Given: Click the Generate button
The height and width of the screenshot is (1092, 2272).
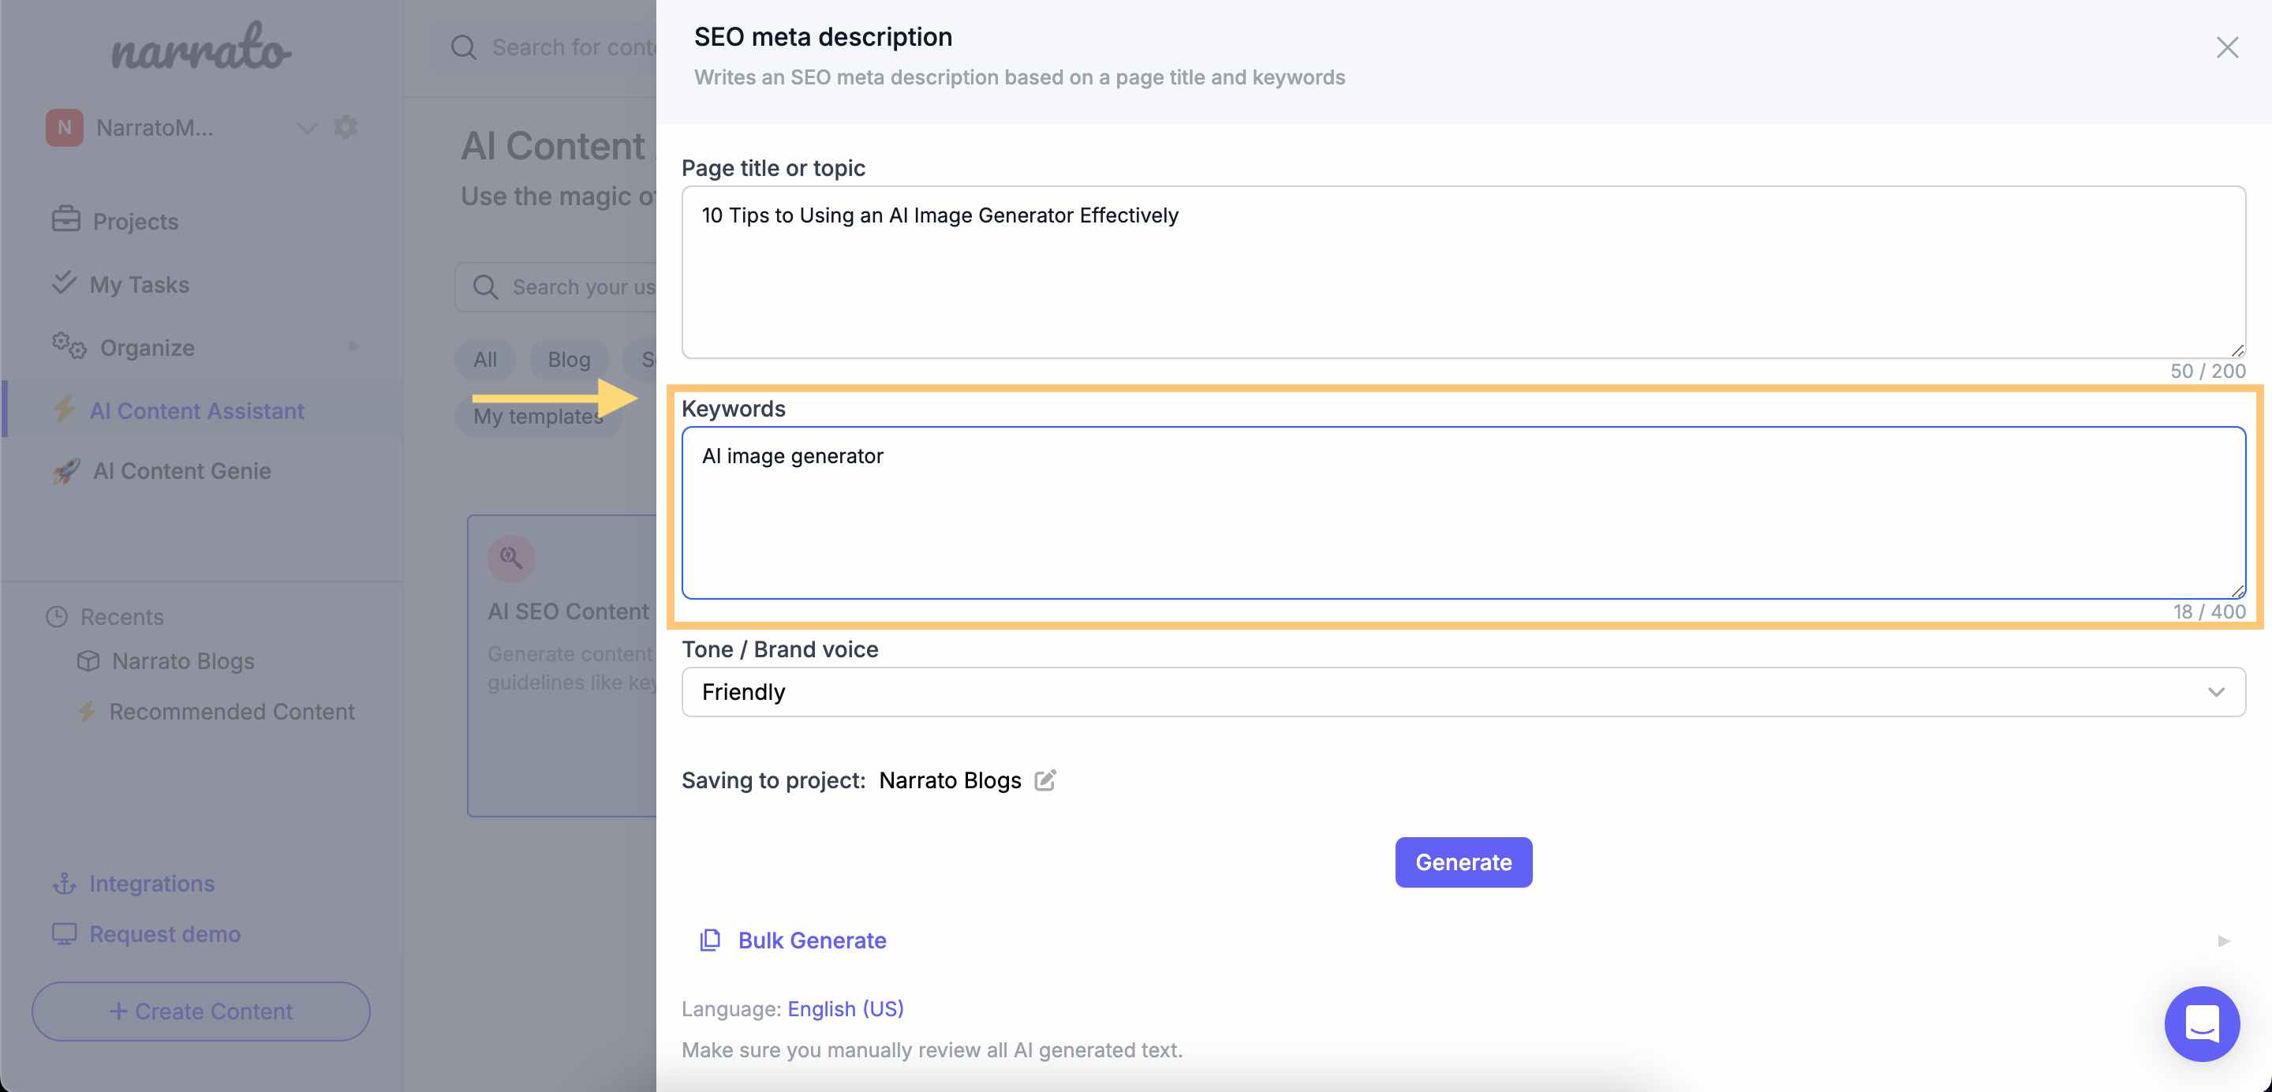Looking at the screenshot, I should [x=1463, y=862].
